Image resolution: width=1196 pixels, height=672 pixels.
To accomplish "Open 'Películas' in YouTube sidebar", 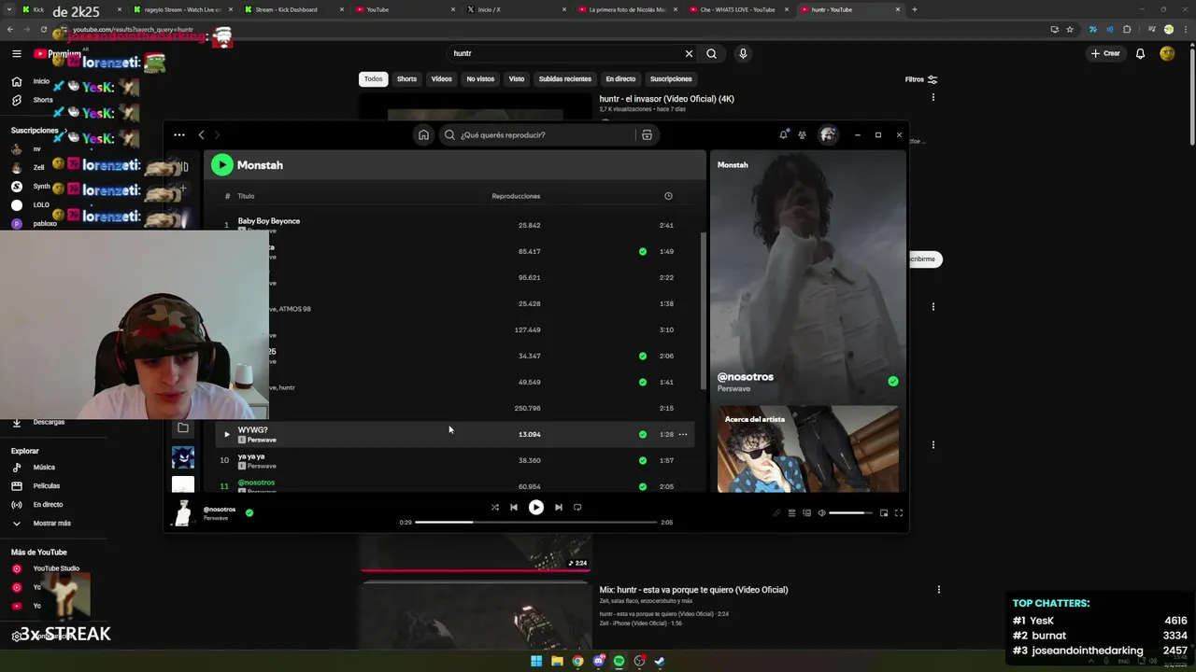I will (x=37, y=486).
